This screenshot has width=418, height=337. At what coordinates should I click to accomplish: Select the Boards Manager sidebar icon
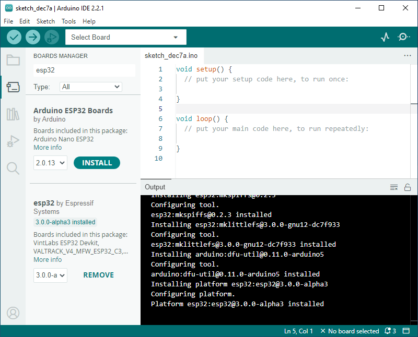click(13, 87)
